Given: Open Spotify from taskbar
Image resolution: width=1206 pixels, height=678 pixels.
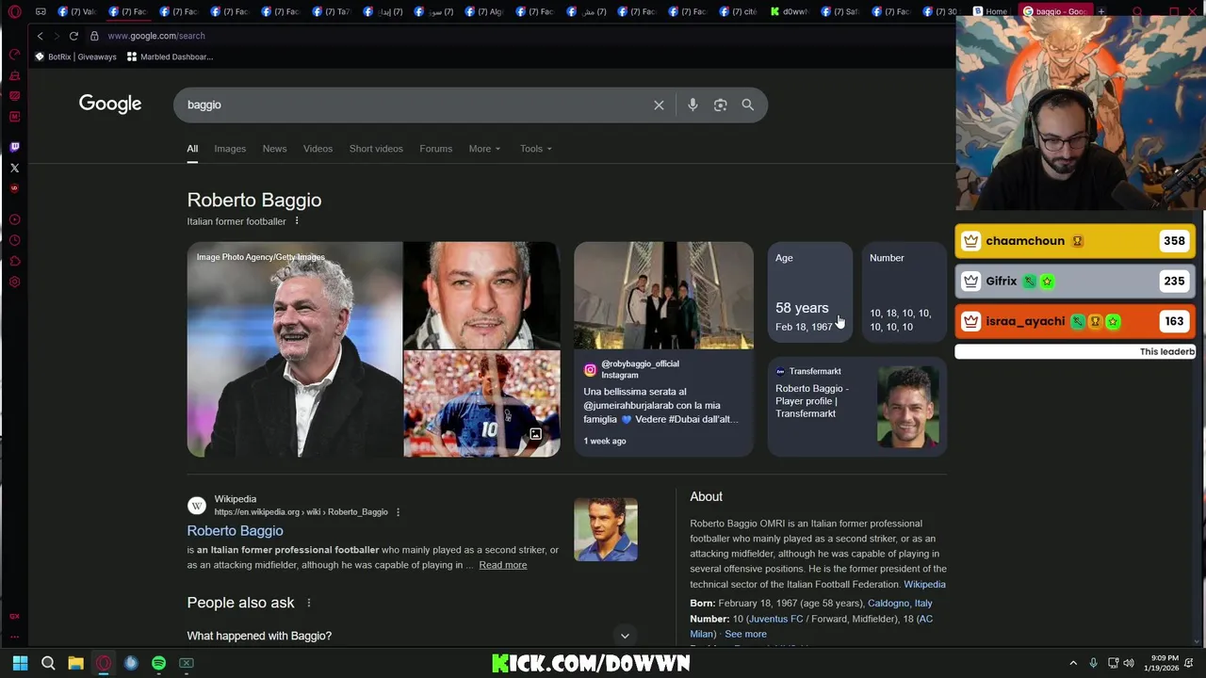Looking at the screenshot, I should pyautogui.click(x=158, y=663).
